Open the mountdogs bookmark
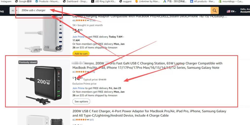 point(231,2)
